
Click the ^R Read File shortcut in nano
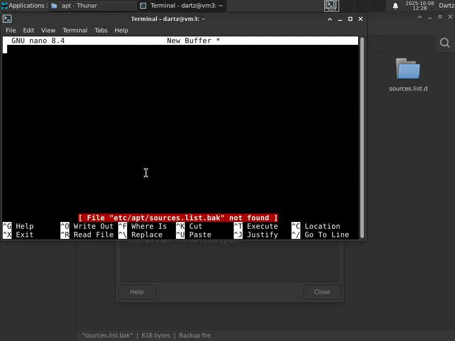[x=87, y=234]
